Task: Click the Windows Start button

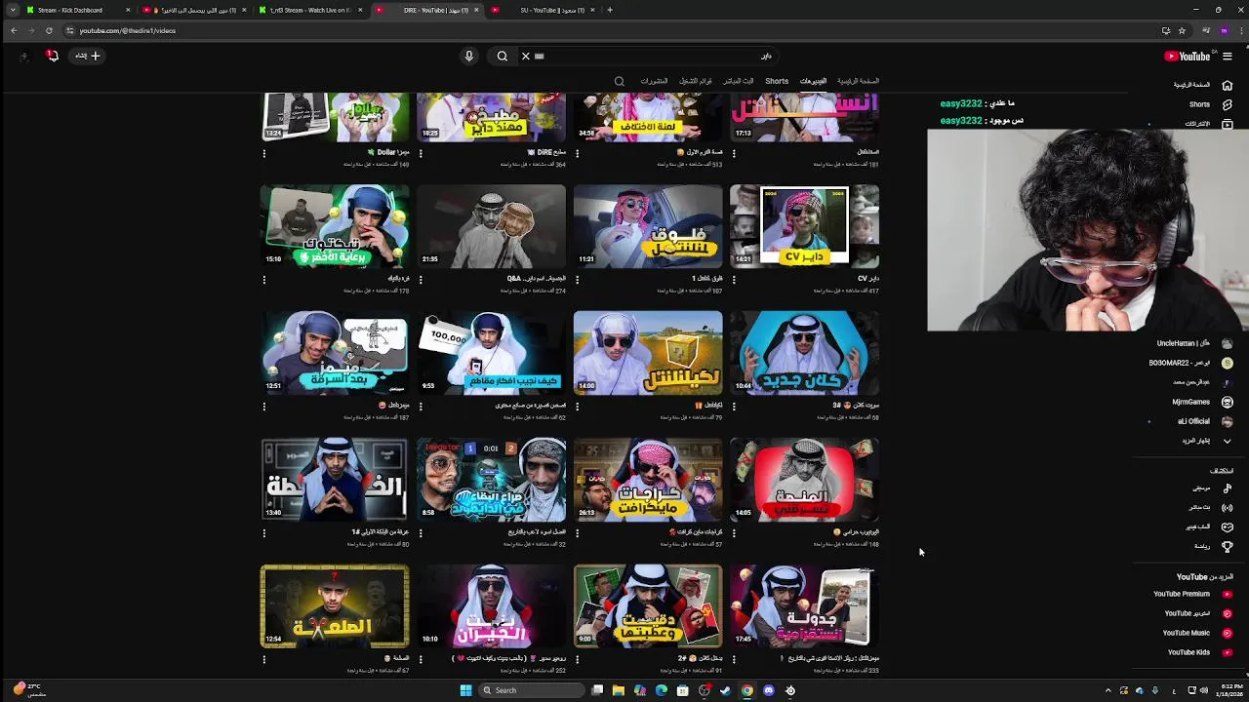Action: point(465,690)
